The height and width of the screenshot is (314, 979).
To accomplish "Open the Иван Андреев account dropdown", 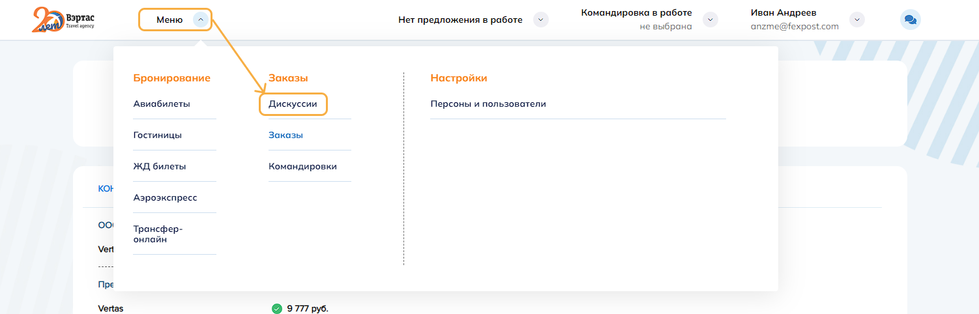I will [857, 20].
